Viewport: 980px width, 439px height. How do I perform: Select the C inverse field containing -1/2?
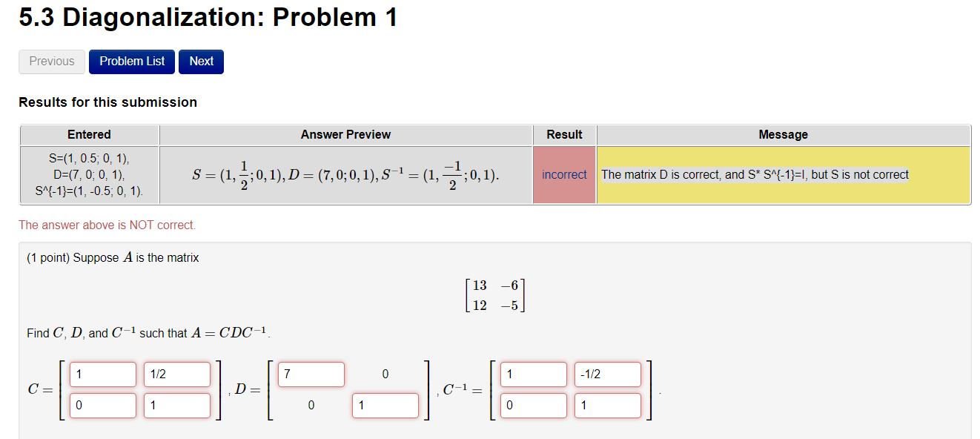608,374
